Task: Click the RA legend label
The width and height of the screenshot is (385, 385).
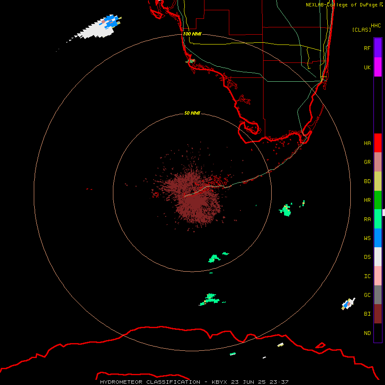Action: 367,219
